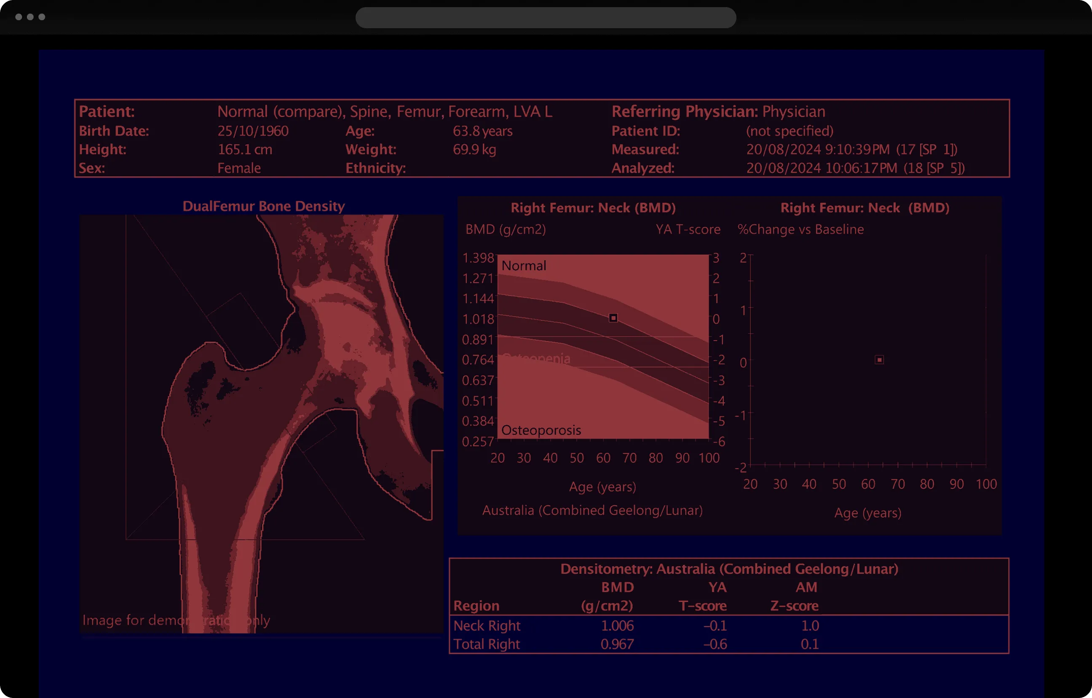Click the browser address bar
The width and height of the screenshot is (1092, 698).
[546, 18]
